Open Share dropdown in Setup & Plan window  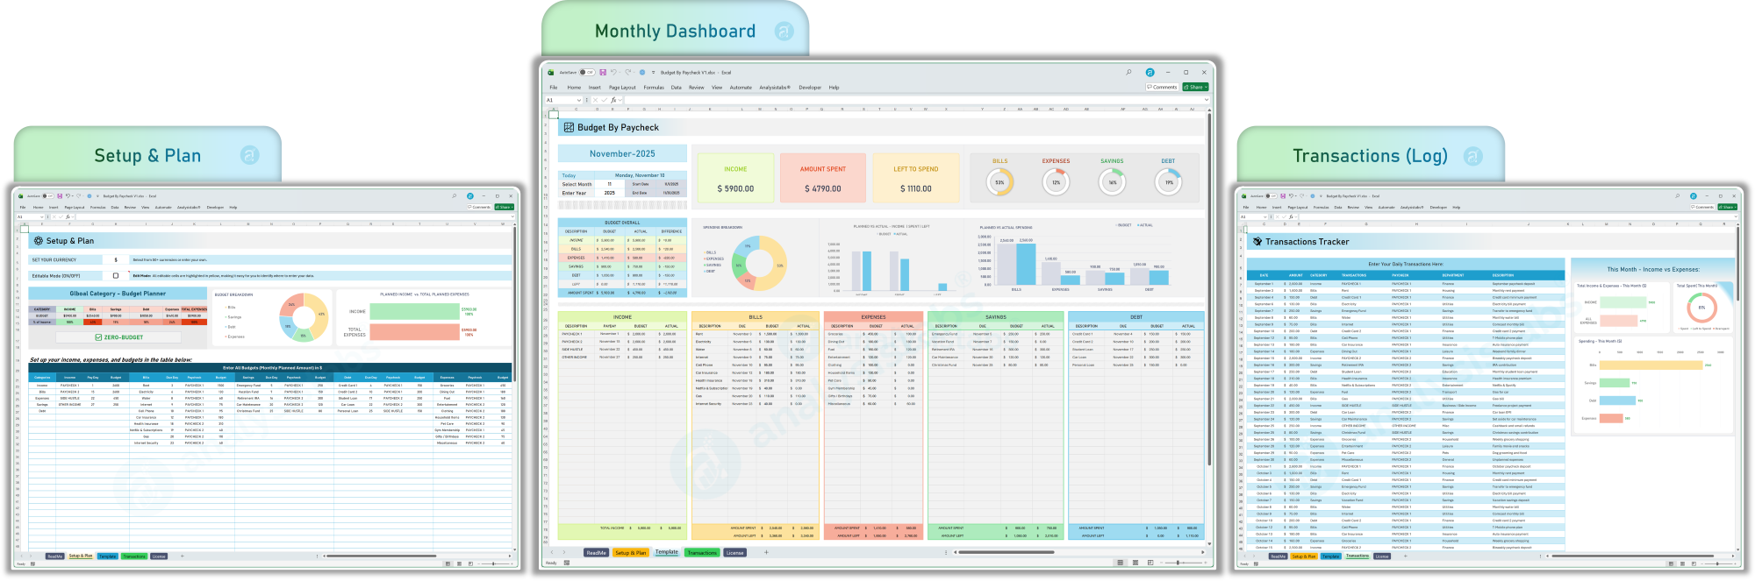click(512, 207)
